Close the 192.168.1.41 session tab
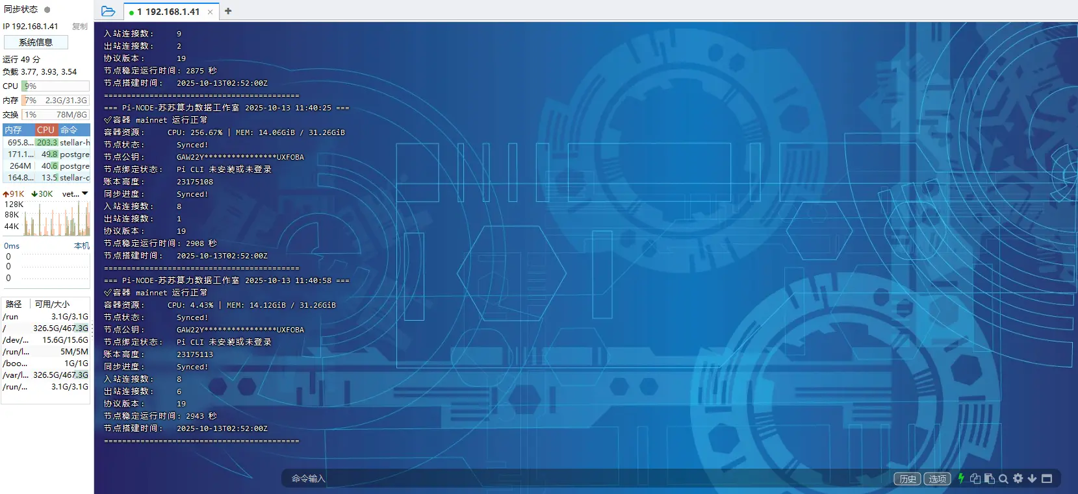This screenshot has height=494, width=1078. click(x=210, y=12)
